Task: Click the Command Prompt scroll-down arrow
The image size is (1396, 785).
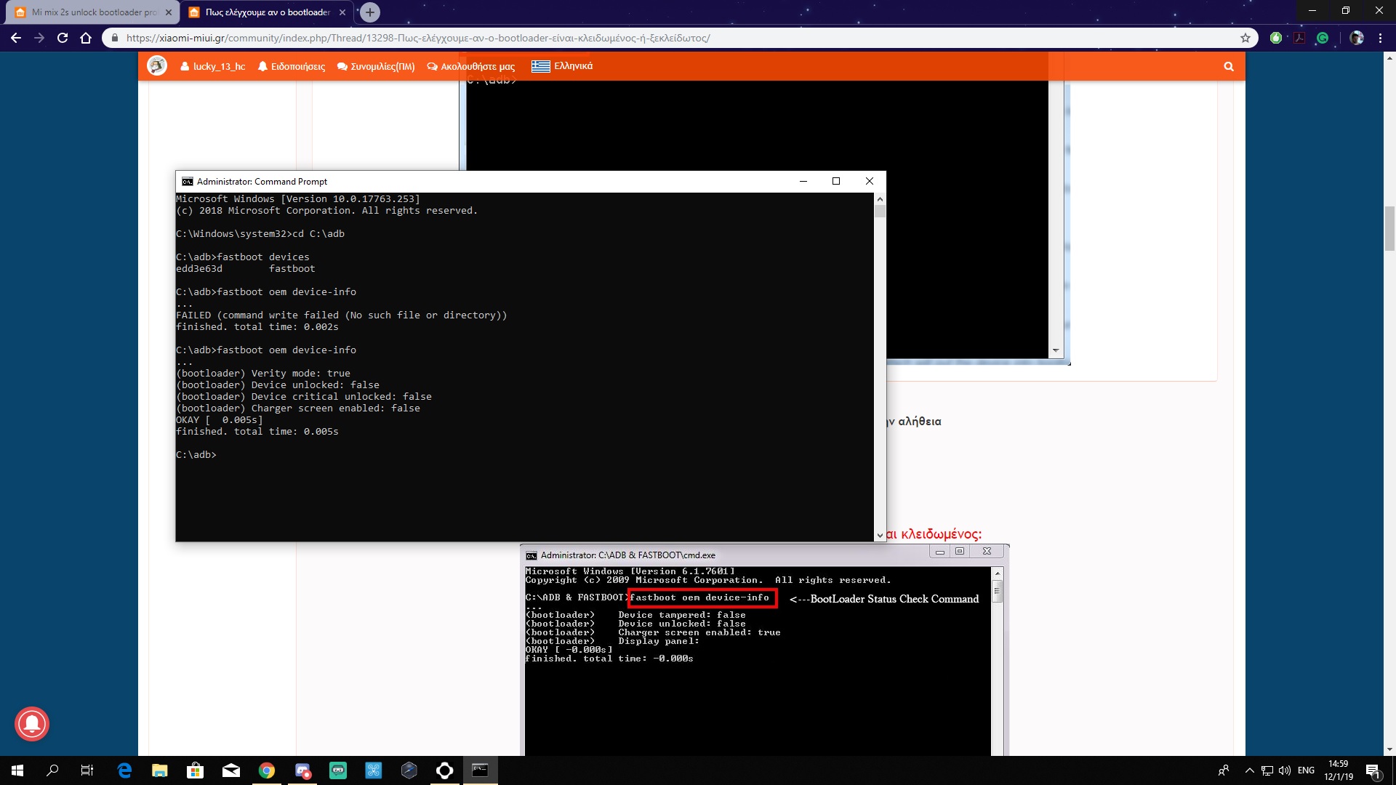Action: (x=880, y=535)
